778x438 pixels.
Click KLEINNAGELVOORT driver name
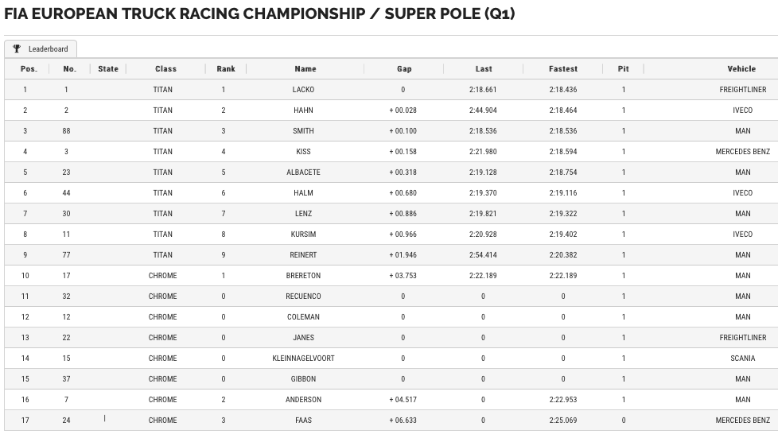303,359
